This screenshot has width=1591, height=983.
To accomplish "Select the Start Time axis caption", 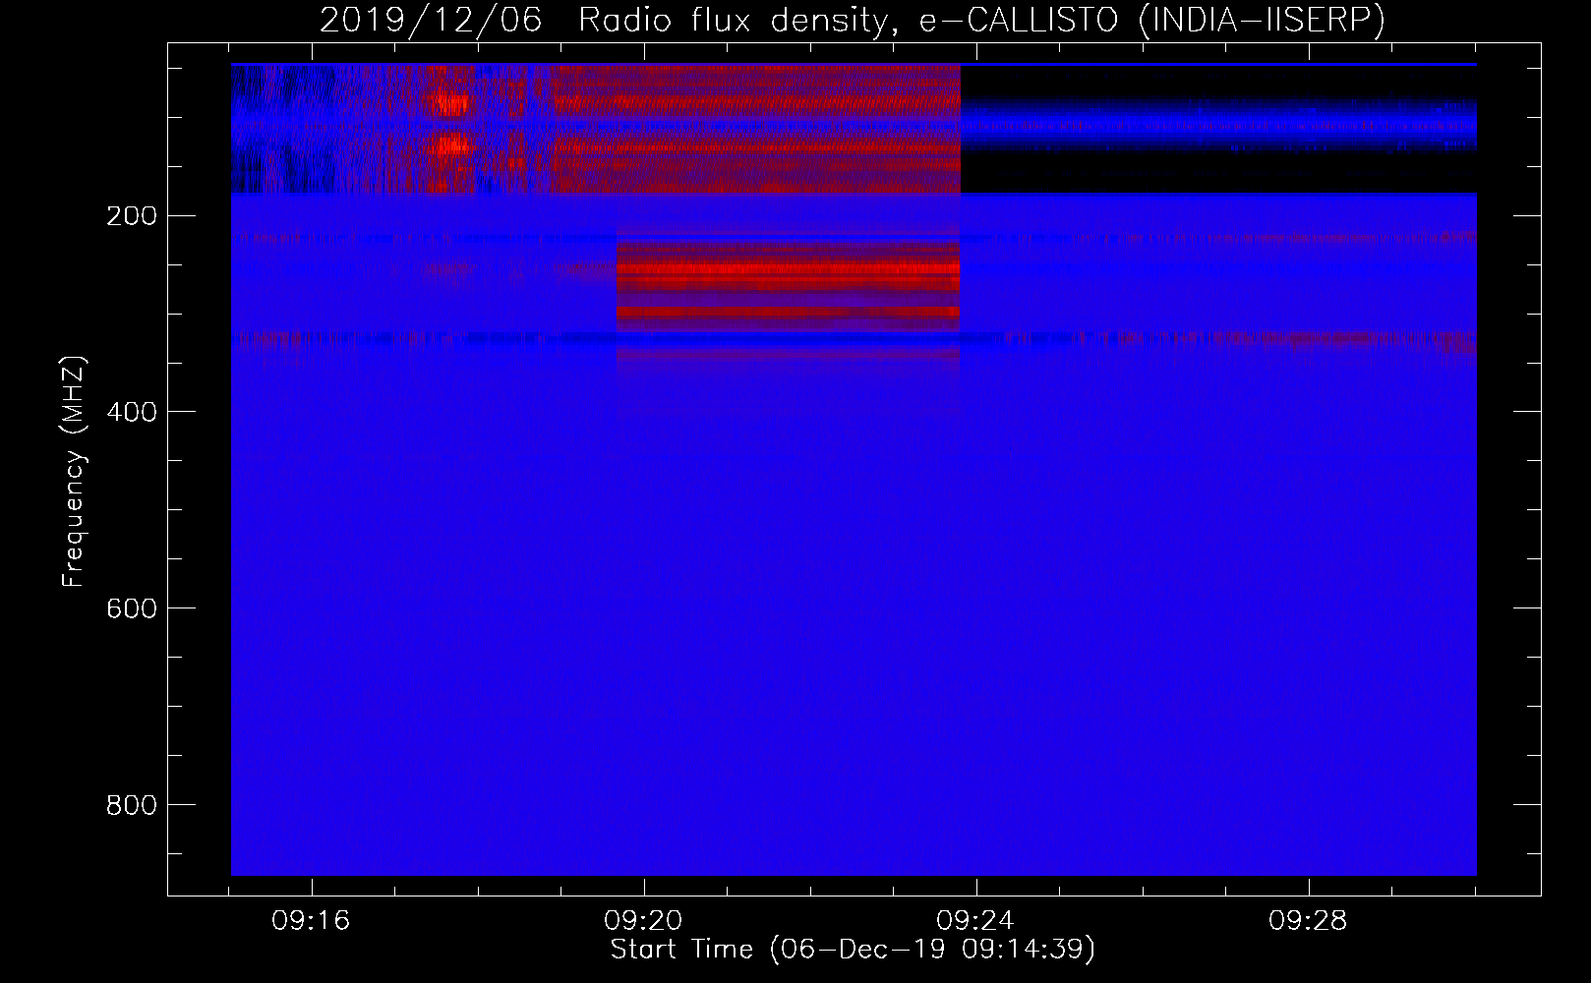I will (x=853, y=950).
